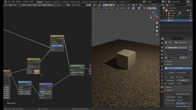Screen dimensions: 196x110
Task: Open the Shadow Mode Opaque dropdown
Action: tap(184, 100)
